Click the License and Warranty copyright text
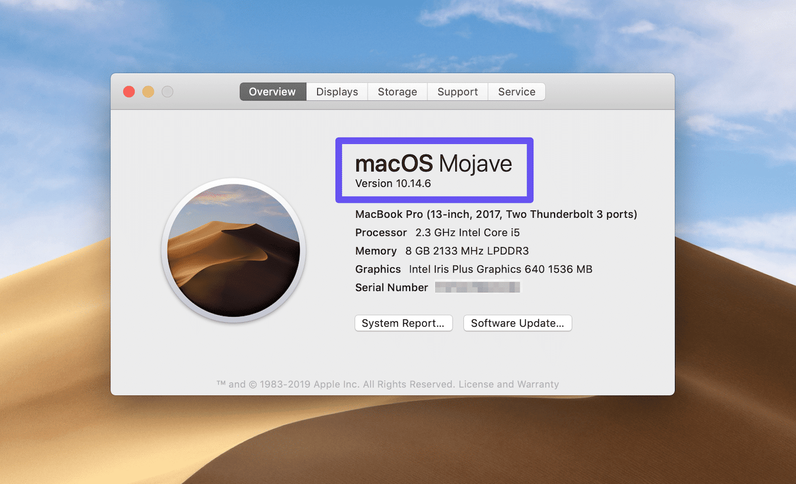The image size is (796, 484). tap(508, 384)
